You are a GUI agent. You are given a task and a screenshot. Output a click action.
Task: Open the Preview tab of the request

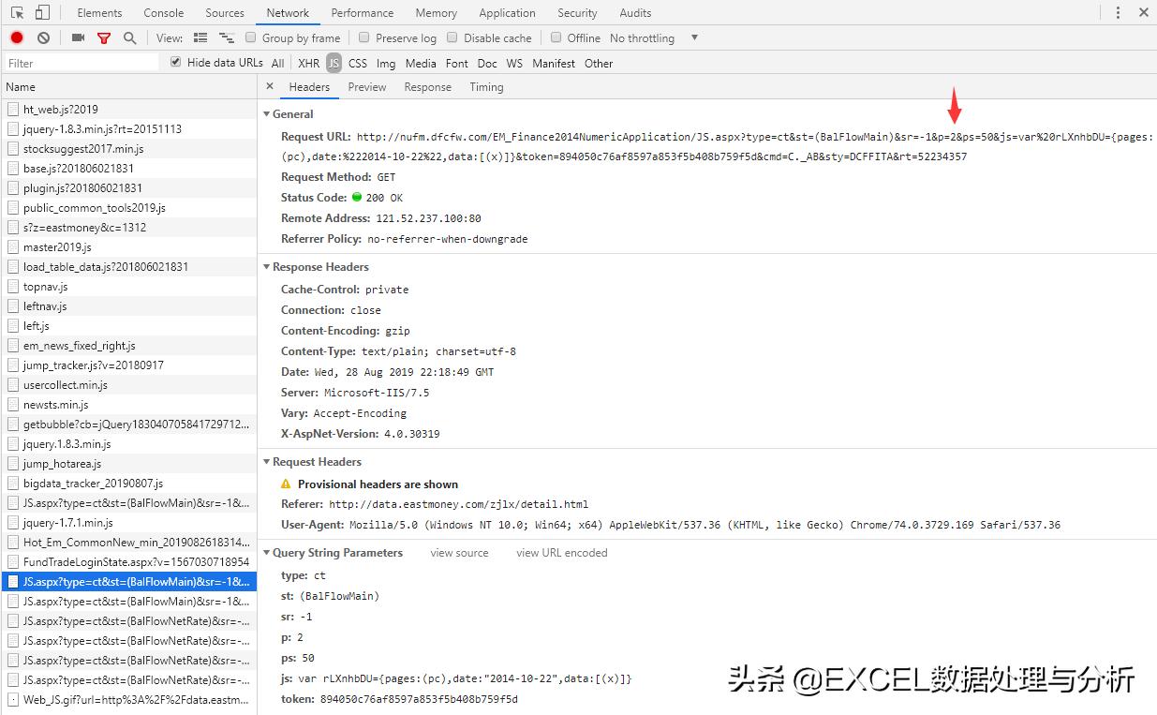(366, 86)
